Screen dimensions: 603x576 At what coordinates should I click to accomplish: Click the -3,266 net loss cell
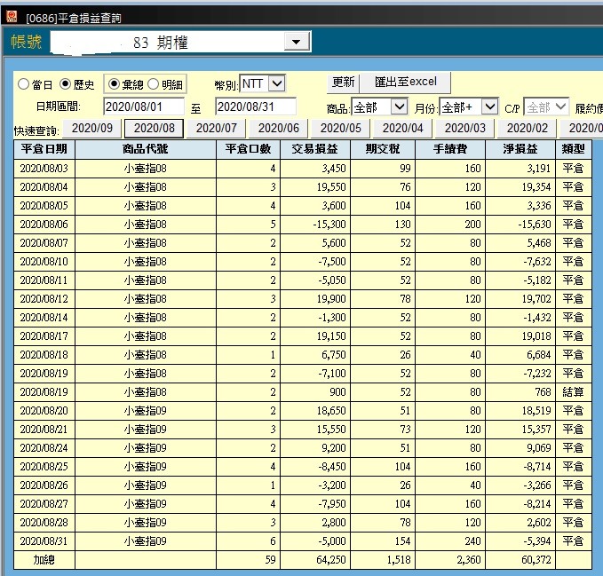click(520, 485)
